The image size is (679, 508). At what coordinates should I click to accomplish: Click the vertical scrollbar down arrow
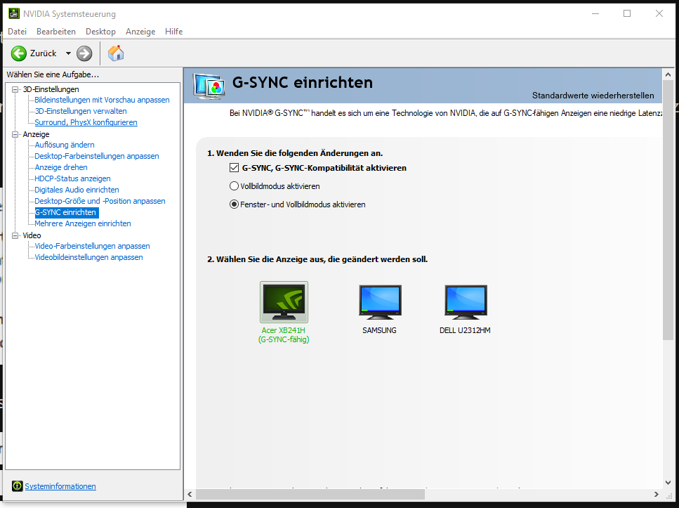[x=668, y=483]
